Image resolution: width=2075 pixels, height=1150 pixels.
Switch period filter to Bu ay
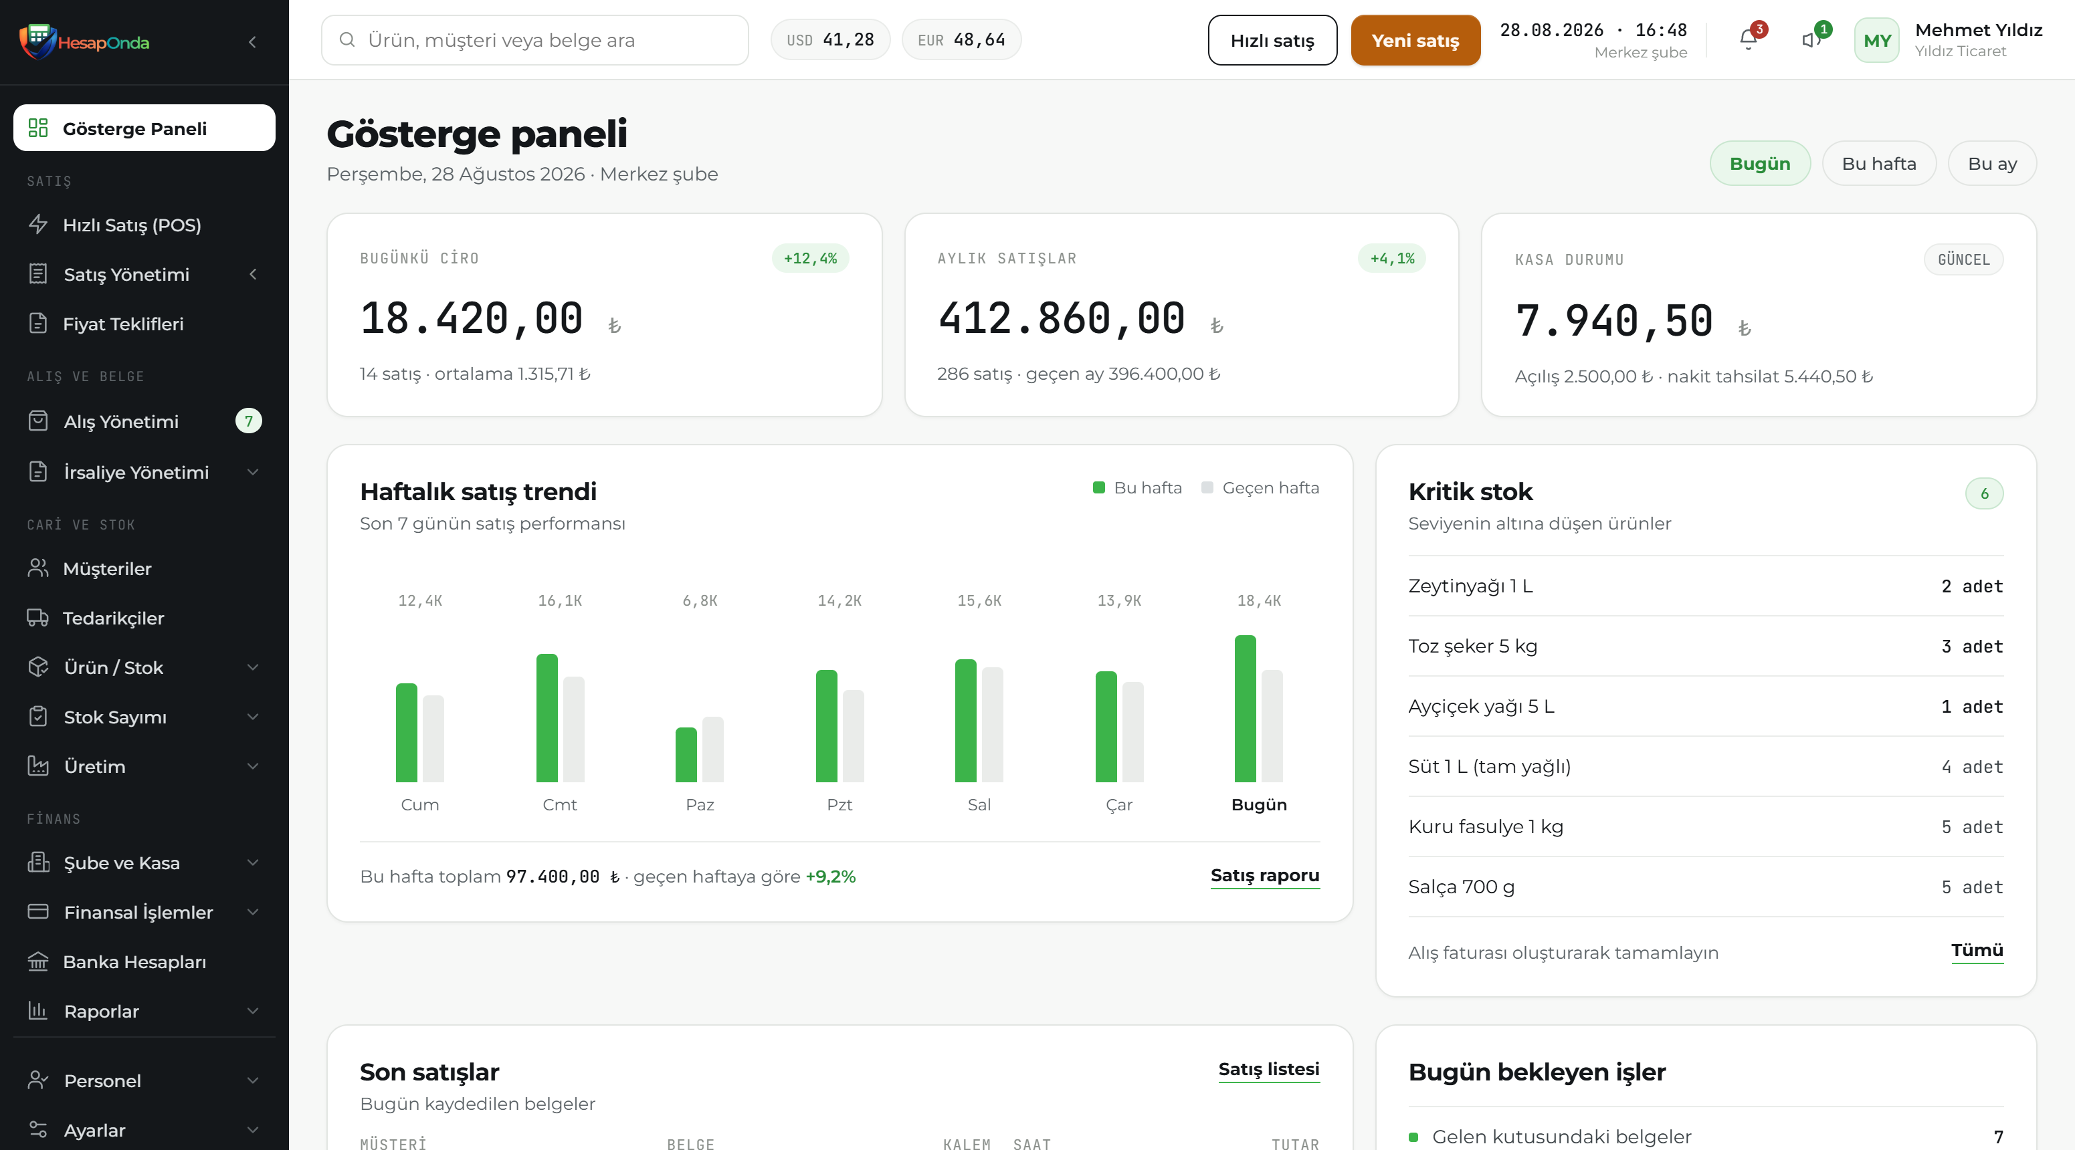point(1992,164)
